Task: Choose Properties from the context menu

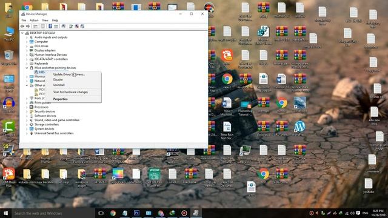Action: click(73, 99)
